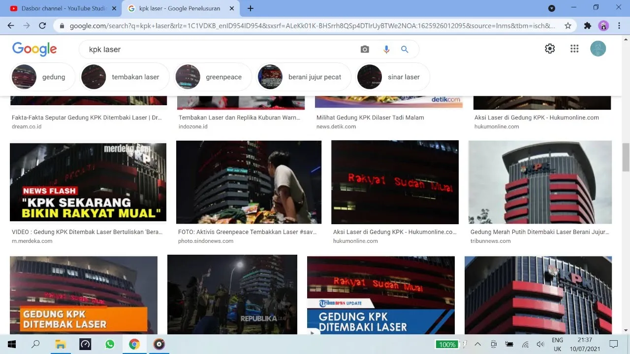This screenshot has height=354, width=630.
Task: Open merdeka News Flash thumbnail
Action: coord(88,182)
